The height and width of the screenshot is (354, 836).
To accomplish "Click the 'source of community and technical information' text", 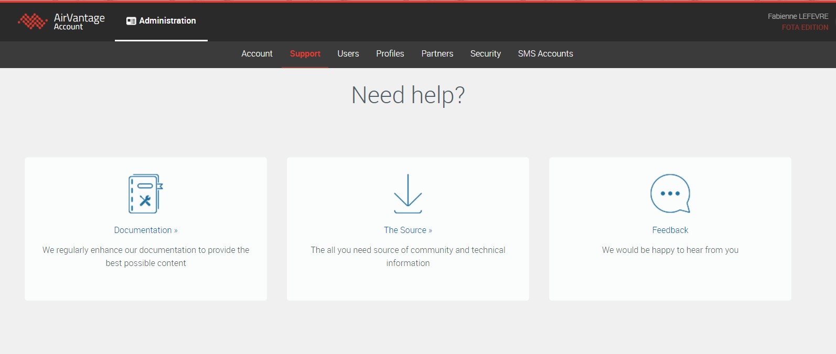I will (x=408, y=257).
